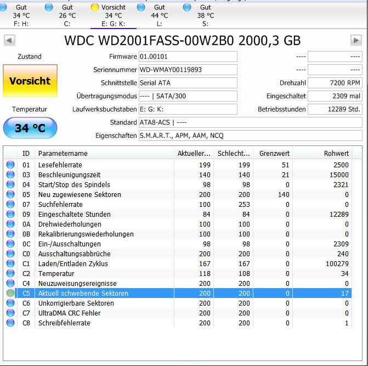
Task: Click raw value 17 in highlighted C5 row
Action: (345, 293)
